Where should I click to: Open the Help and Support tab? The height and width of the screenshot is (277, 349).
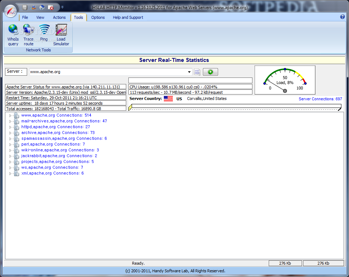(128, 17)
